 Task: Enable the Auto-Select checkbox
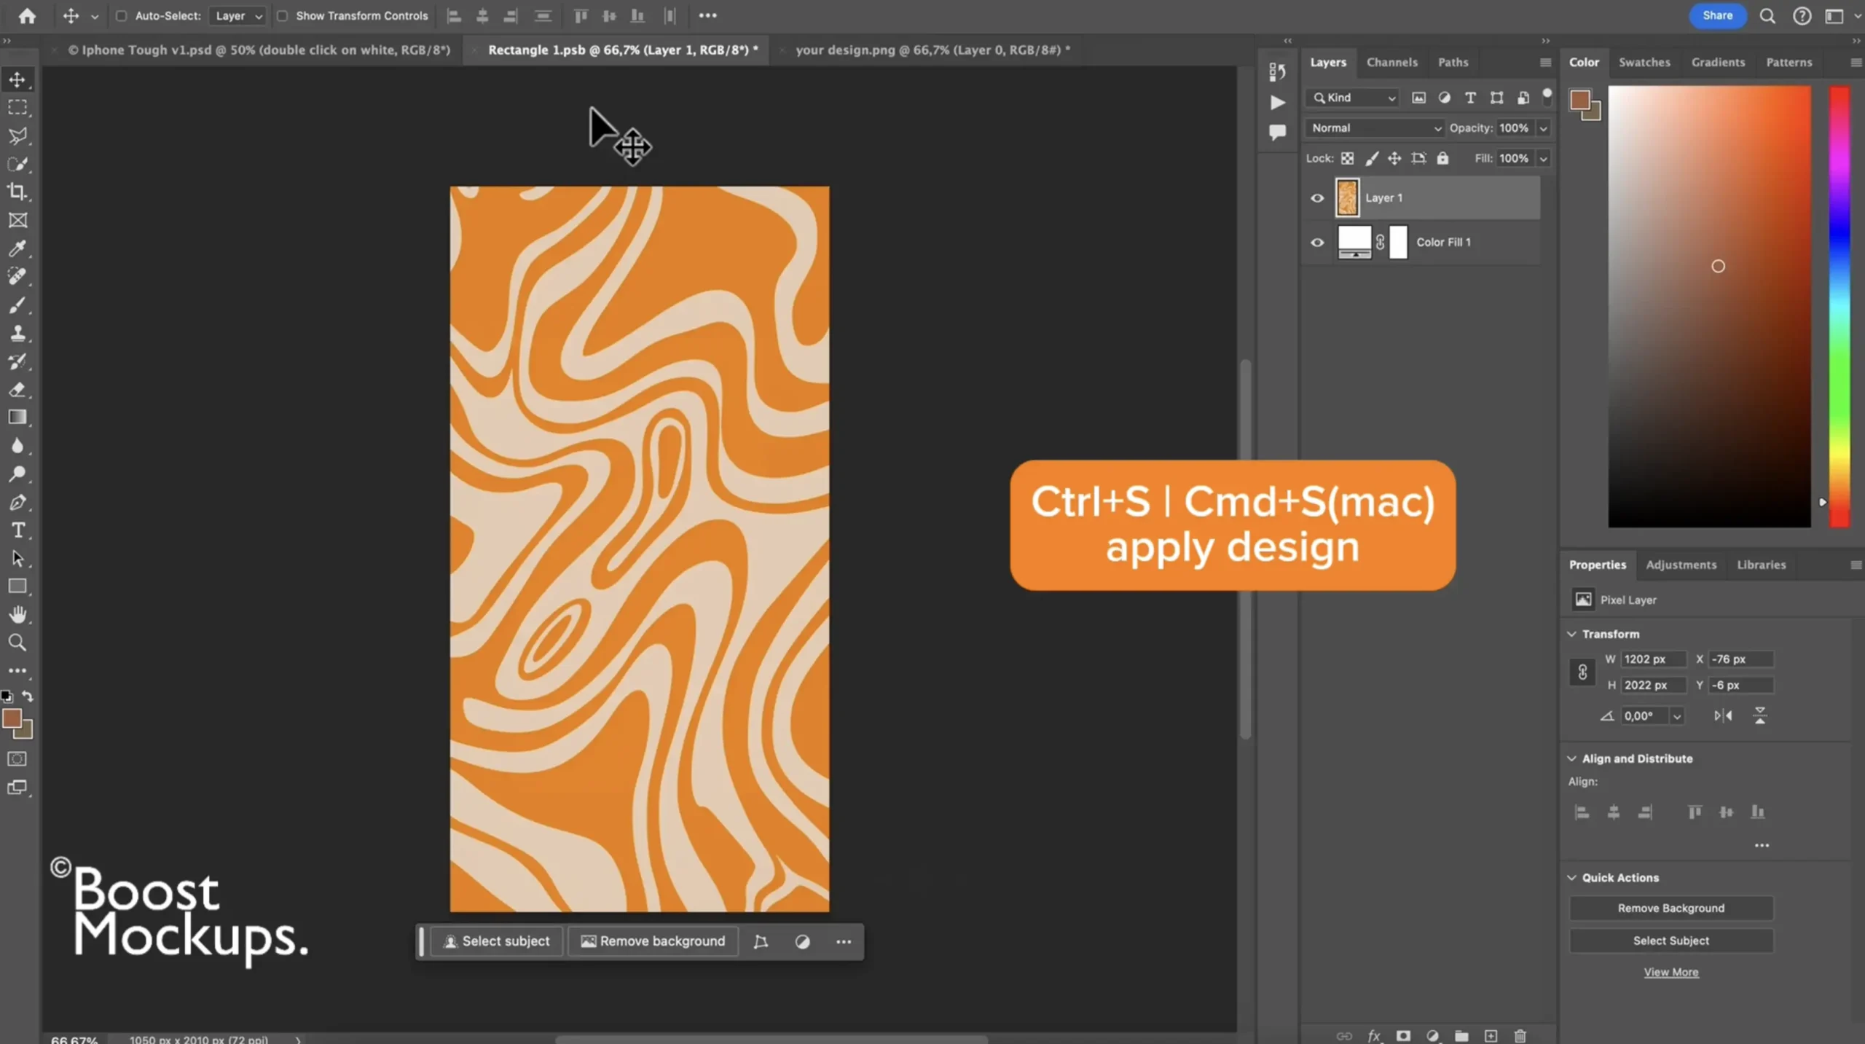[x=122, y=16]
